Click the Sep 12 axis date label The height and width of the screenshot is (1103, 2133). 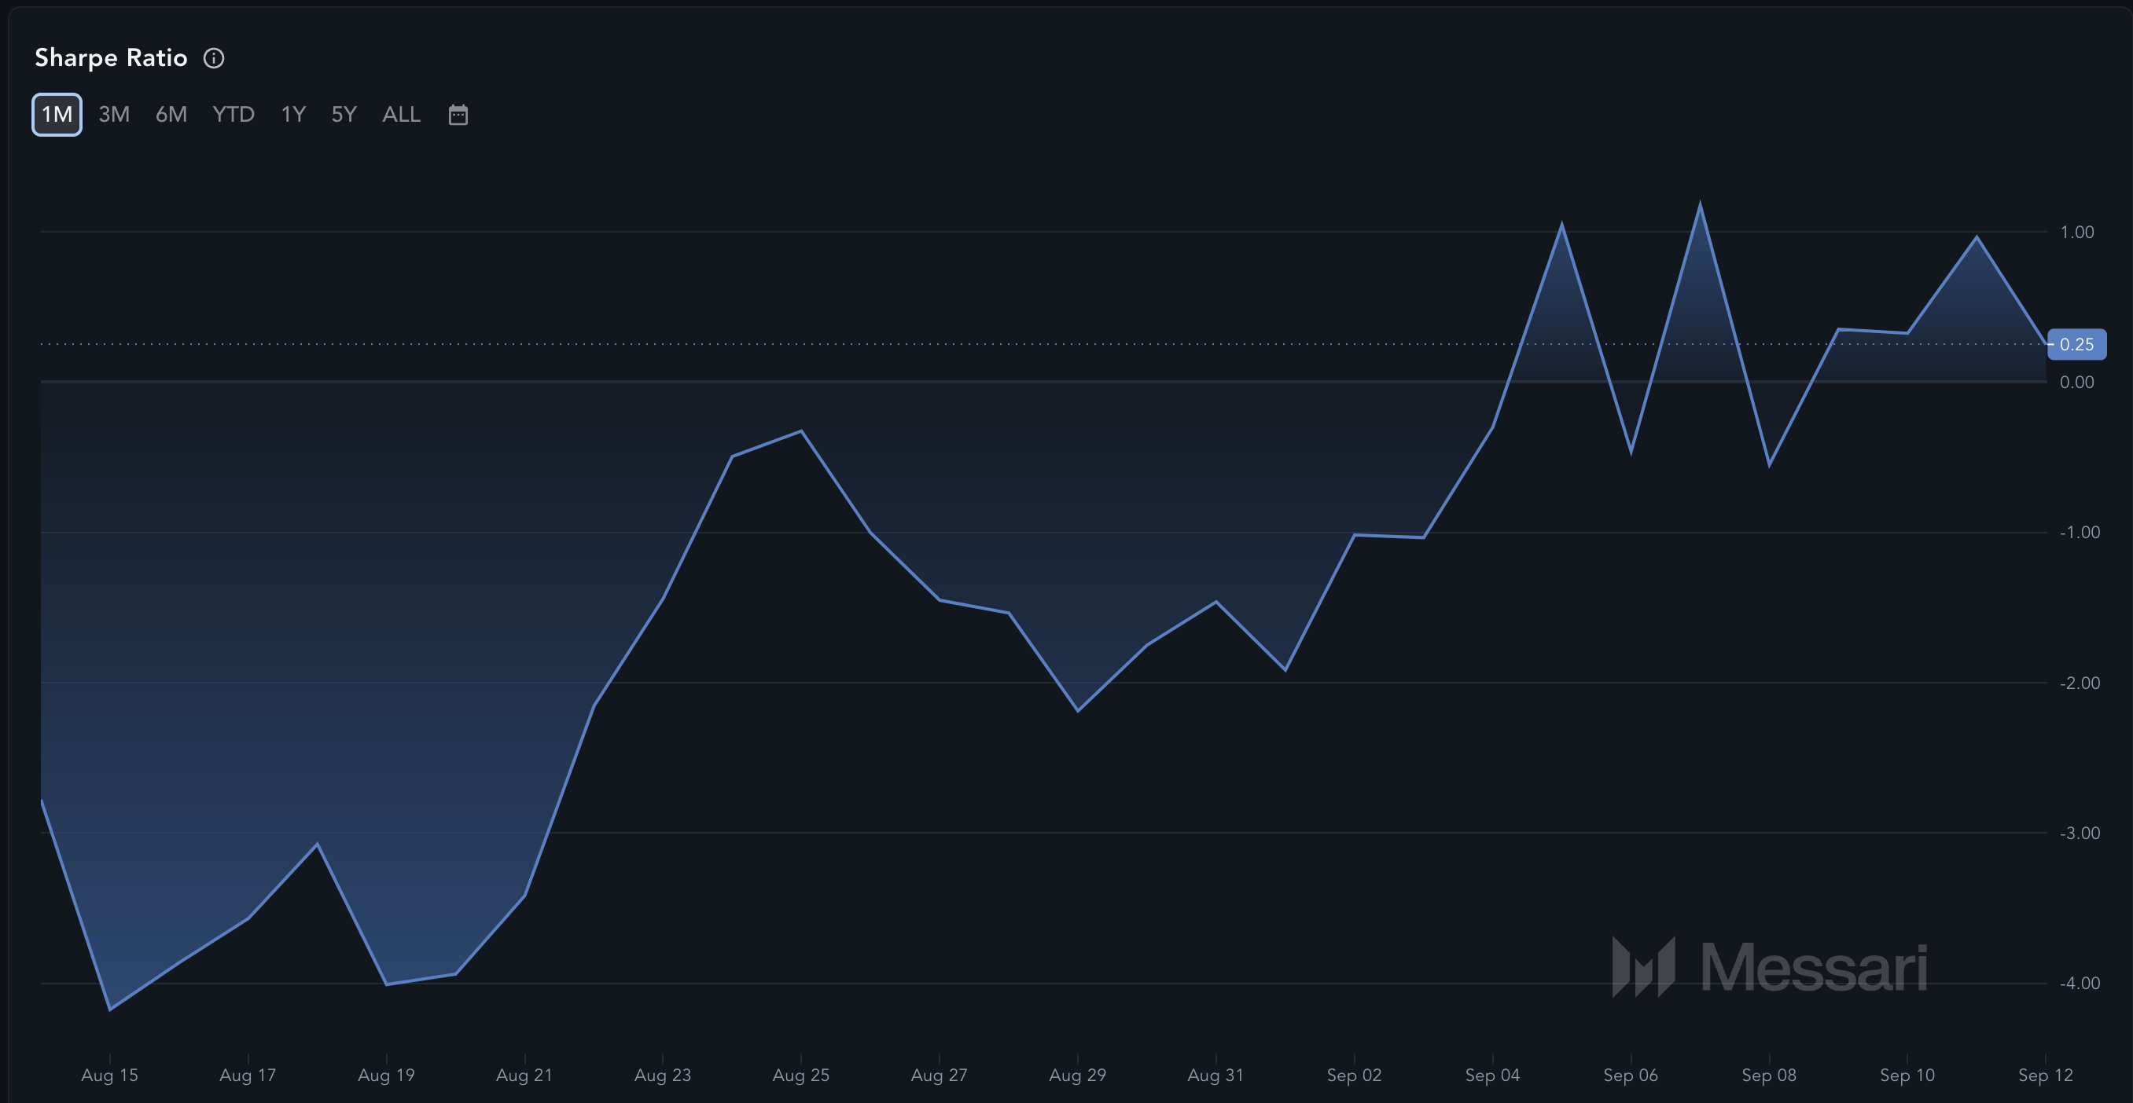tap(2045, 1075)
